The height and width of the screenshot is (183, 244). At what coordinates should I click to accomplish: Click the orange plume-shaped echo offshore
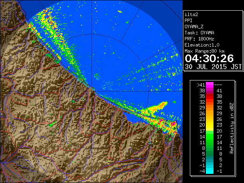coord(158,107)
